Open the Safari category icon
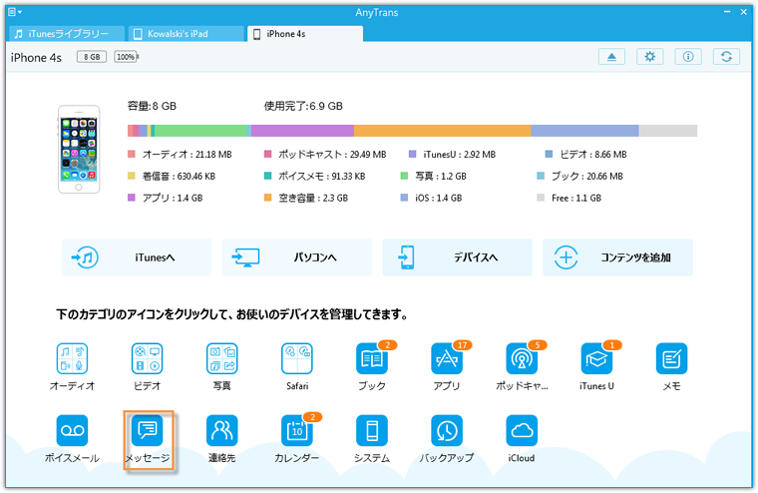Viewport: 758px width, 493px height. [297, 358]
